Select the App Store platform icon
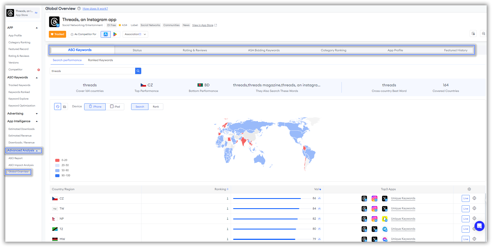Screen dimensions: 492x247 coord(106,34)
